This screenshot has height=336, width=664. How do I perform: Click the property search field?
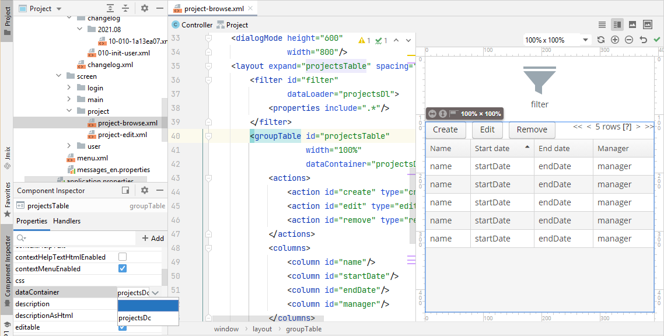click(x=76, y=238)
